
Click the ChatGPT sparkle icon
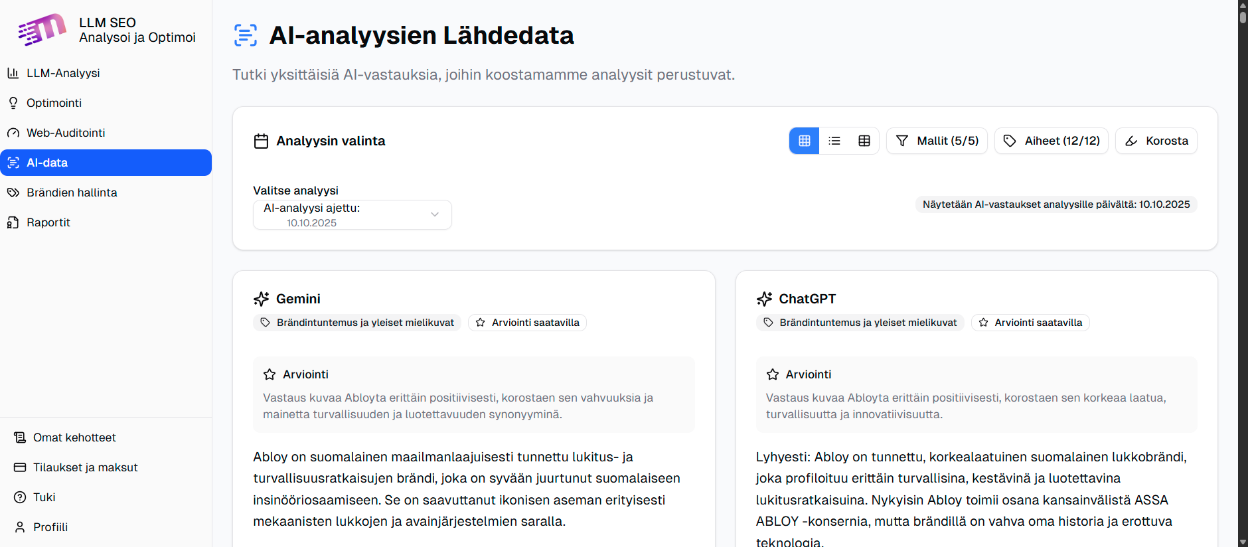765,299
